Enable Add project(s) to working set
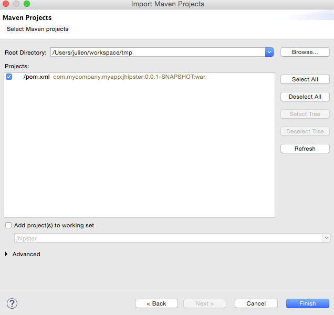Screen dimensions: 334x315 point(8,225)
